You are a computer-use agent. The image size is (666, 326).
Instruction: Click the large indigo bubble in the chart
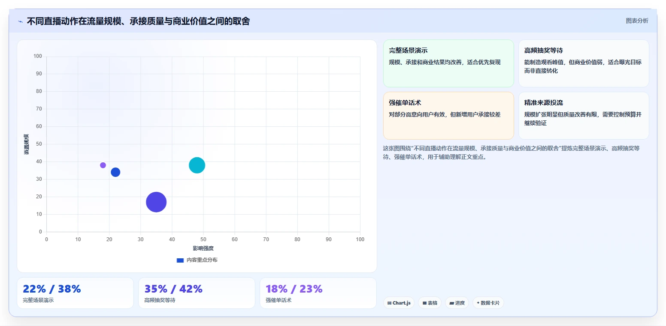[x=156, y=202]
